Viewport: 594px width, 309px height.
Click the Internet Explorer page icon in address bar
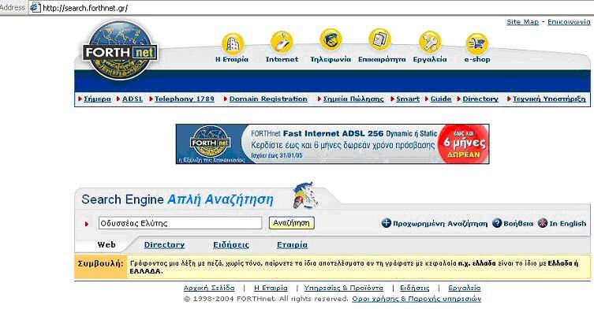click(35, 7)
